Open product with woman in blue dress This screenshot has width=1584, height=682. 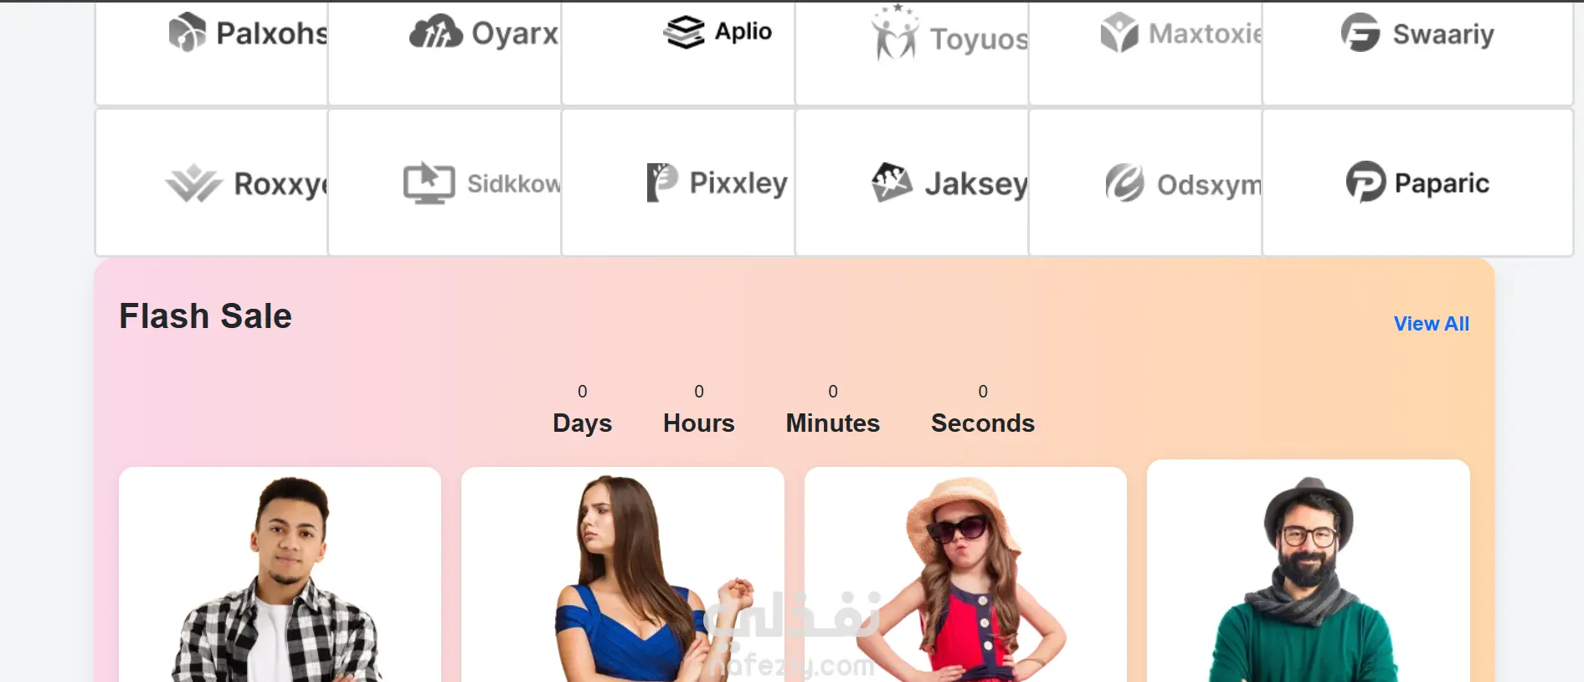click(x=622, y=575)
